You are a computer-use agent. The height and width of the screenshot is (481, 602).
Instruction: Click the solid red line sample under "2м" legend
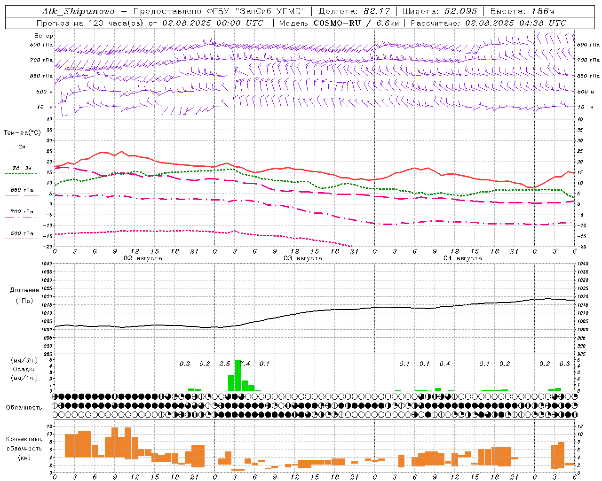(22, 152)
